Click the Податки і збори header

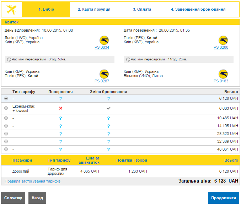pyautogui.click(x=132, y=160)
